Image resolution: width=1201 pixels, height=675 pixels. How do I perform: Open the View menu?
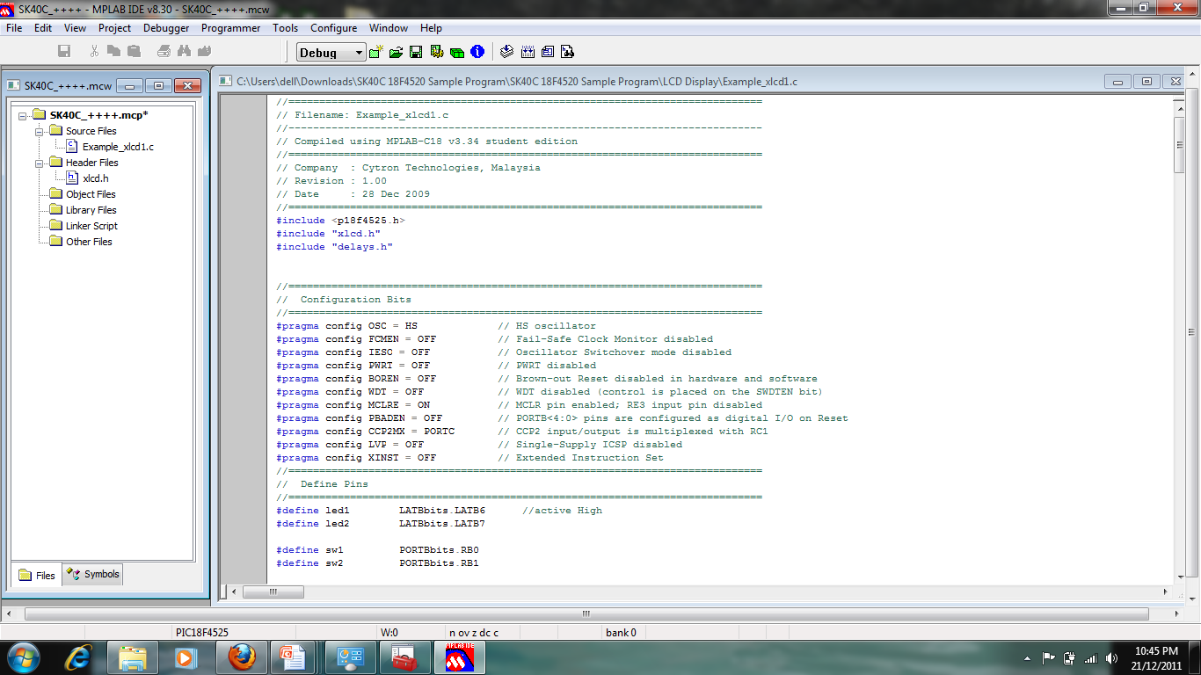tap(75, 28)
